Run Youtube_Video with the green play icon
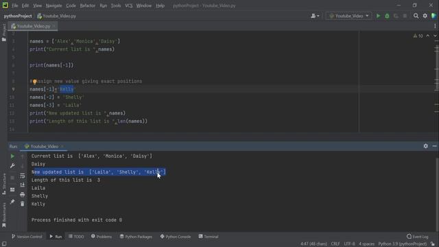The height and width of the screenshot is (247, 439). [378, 16]
